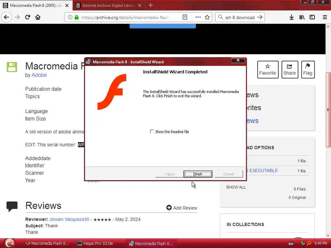The height and width of the screenshot is (248, 331).
Task: Open the Firefox hamburger menu
Action: pyautogui.click(x=325, y=17)
